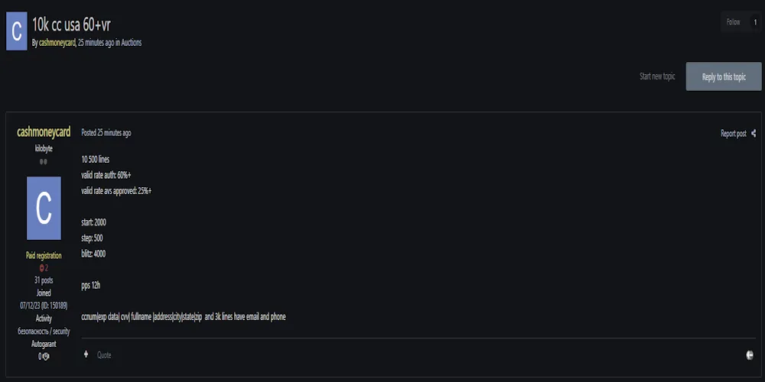Open the Auctions forum link
This screenshot has width=765, height=382.
[x=132, y=43]
